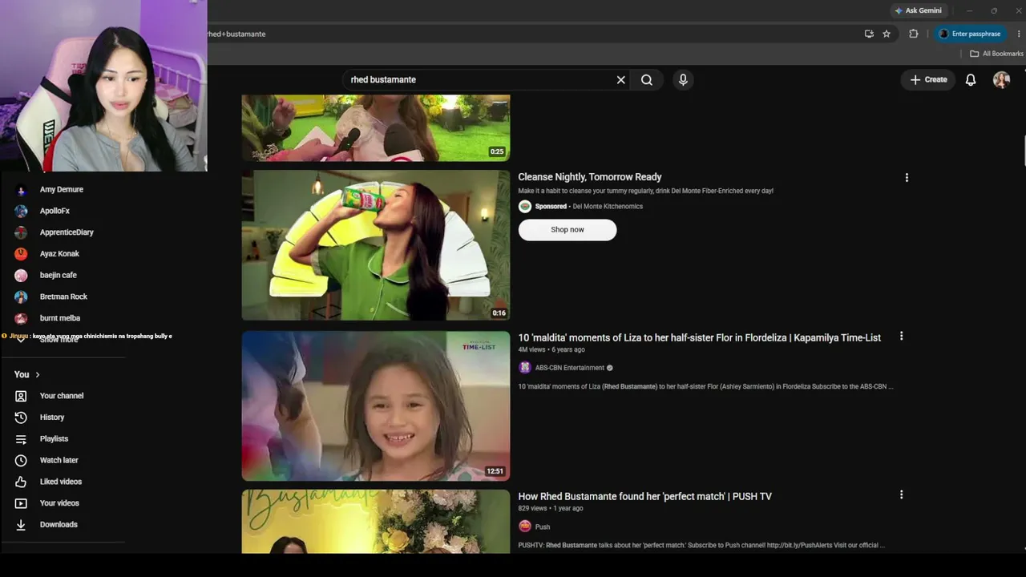The height and width of the screenshot is (577, 1026).
Task: Open the Del Monte Kitchenomics channel name link
Action: tap(608, 207)
